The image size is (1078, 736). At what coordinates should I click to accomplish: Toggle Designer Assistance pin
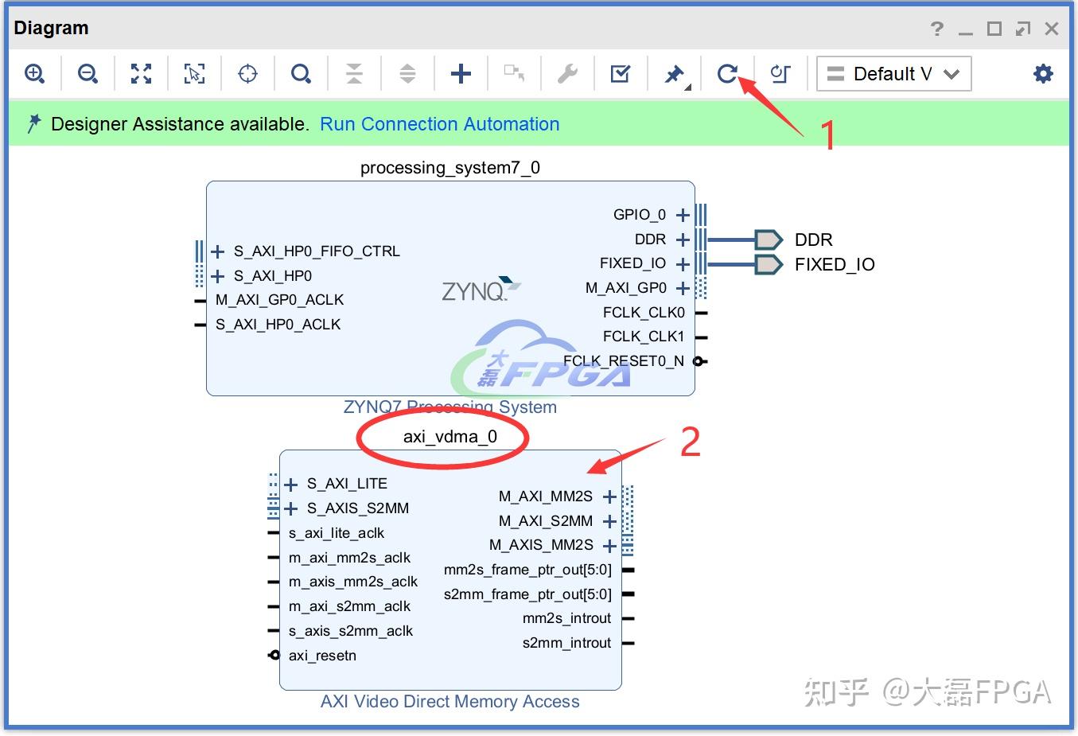[674, 73]
